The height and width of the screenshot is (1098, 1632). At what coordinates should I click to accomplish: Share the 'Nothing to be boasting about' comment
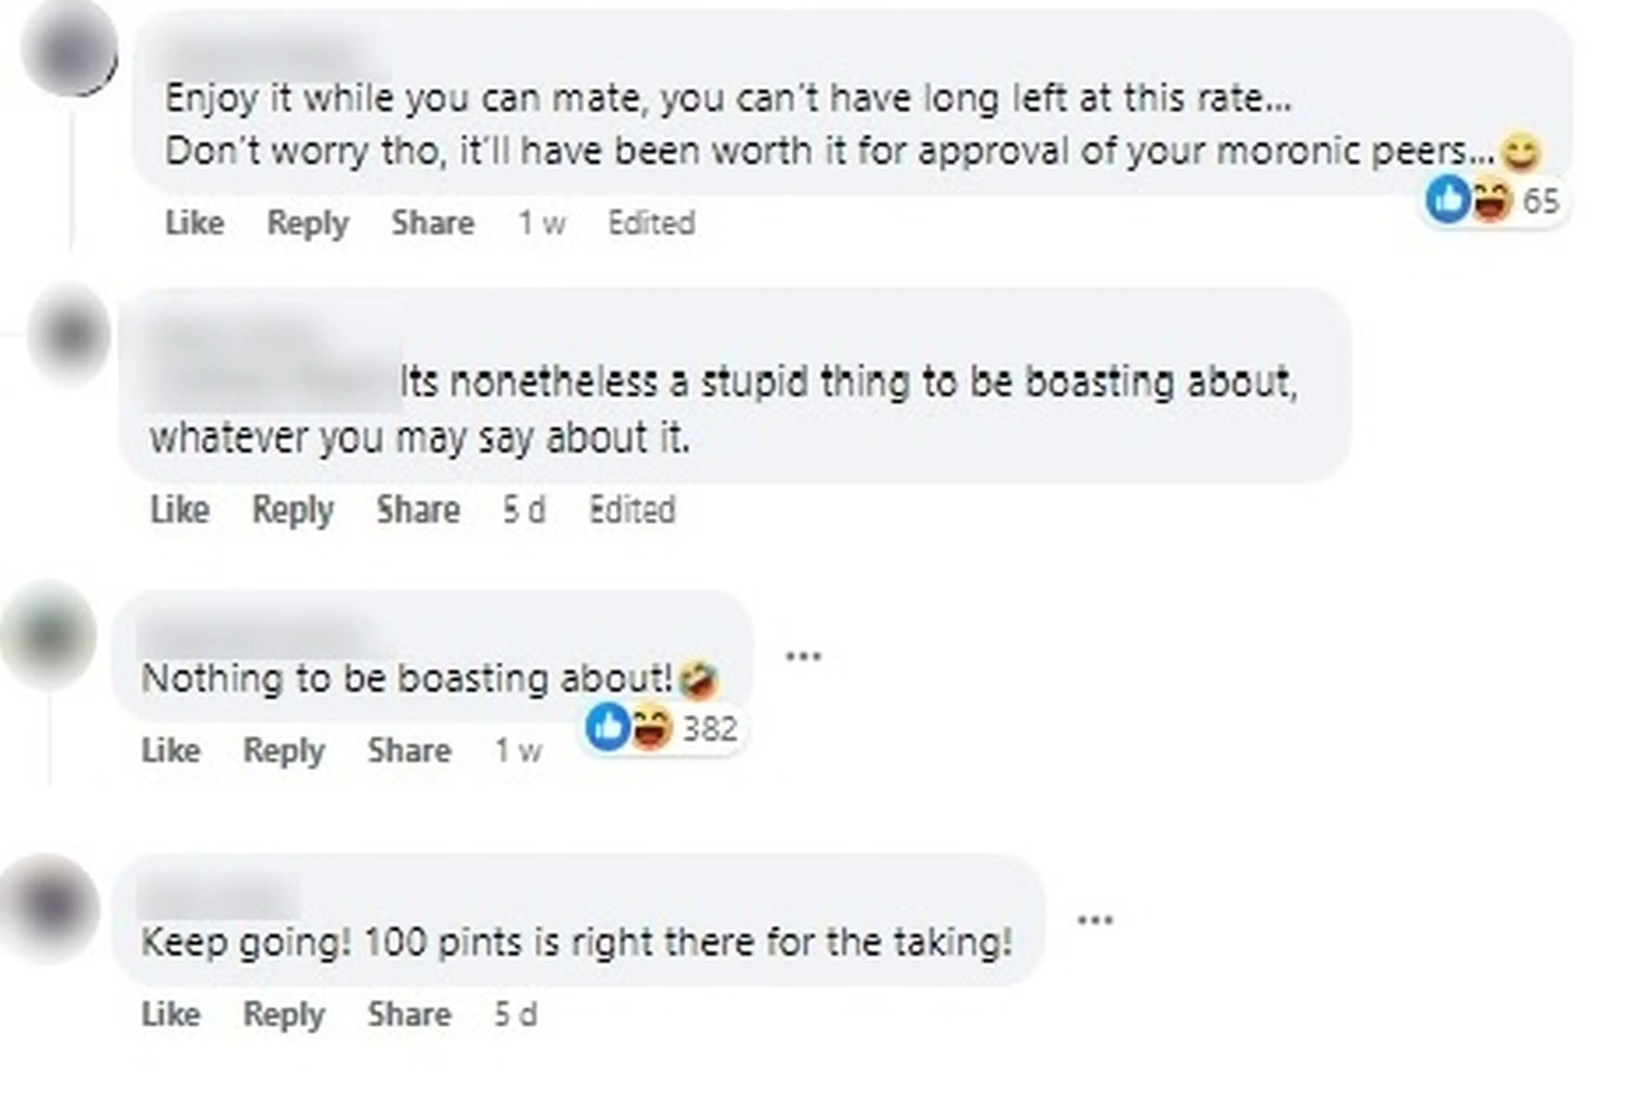pyautogui.click(x=409, y=751)
